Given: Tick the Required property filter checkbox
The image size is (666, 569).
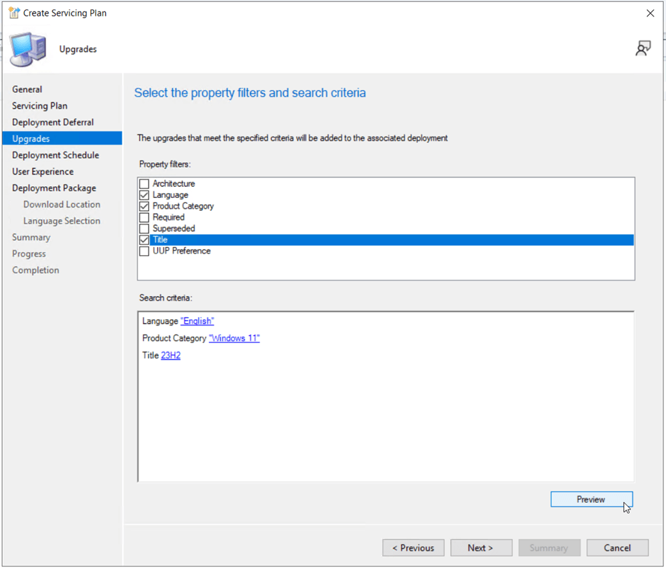Looking at the screenshot, I should 144,218.
